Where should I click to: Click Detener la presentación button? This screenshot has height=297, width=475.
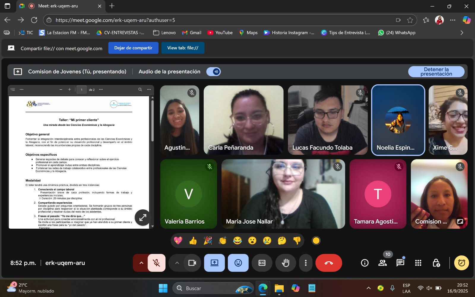[436, 72]
